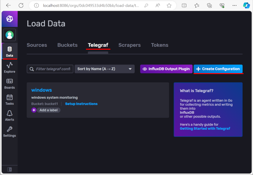The width and height of the screenshot is (253, 175).
Task: Open Boards in the sidebar
Action: [9, 84]
